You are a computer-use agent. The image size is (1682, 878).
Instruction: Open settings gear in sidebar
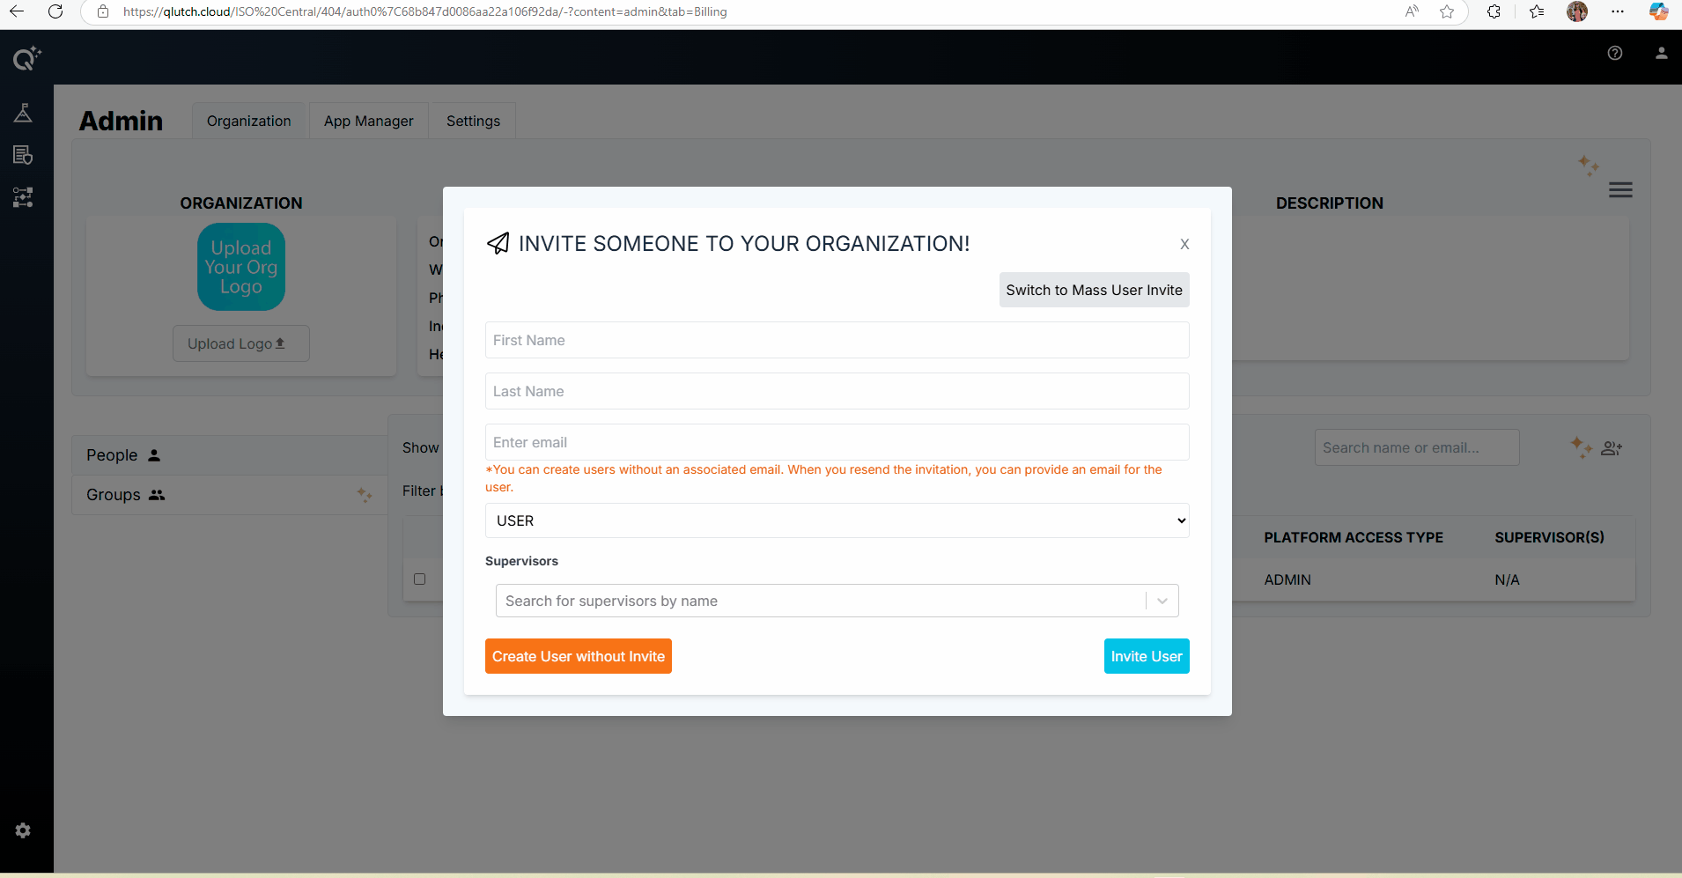click(23, 830)
